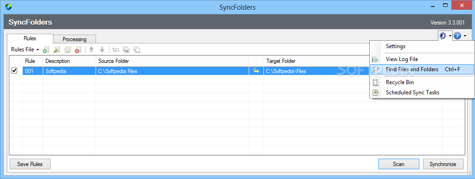Click the Scan button
Image resolution: width=475 pixels, height=179 pixels.
(398, 164)
